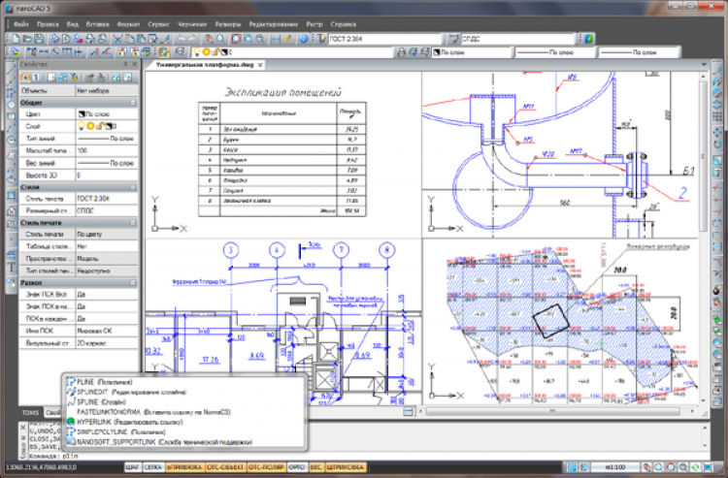The image size is (728, 478).
Task: Open the Справка menu
Action: 343,24
